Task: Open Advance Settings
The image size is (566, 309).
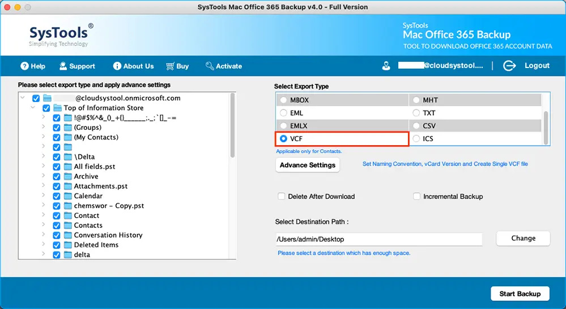Action: tap(308, 165)
